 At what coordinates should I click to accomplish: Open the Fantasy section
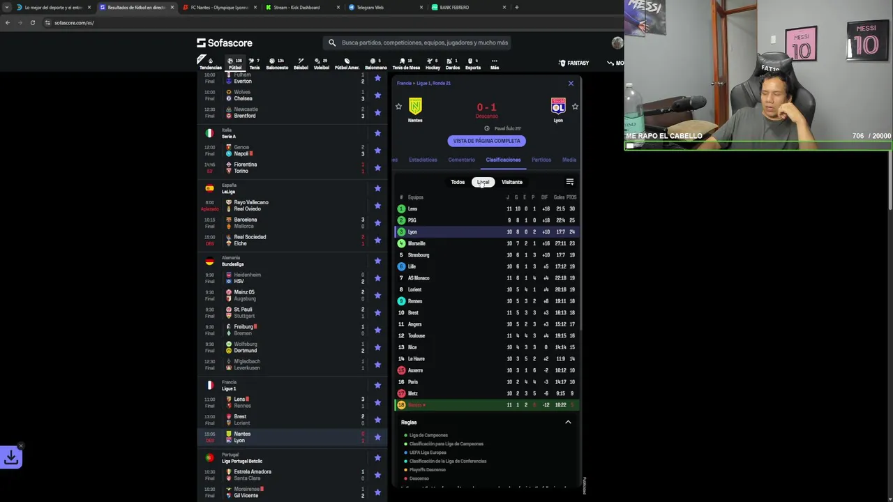[x=574, y=63]
